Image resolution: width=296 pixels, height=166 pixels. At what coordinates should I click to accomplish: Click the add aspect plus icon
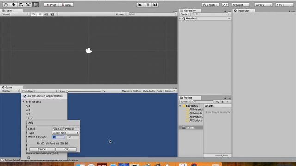click(29, 158)
